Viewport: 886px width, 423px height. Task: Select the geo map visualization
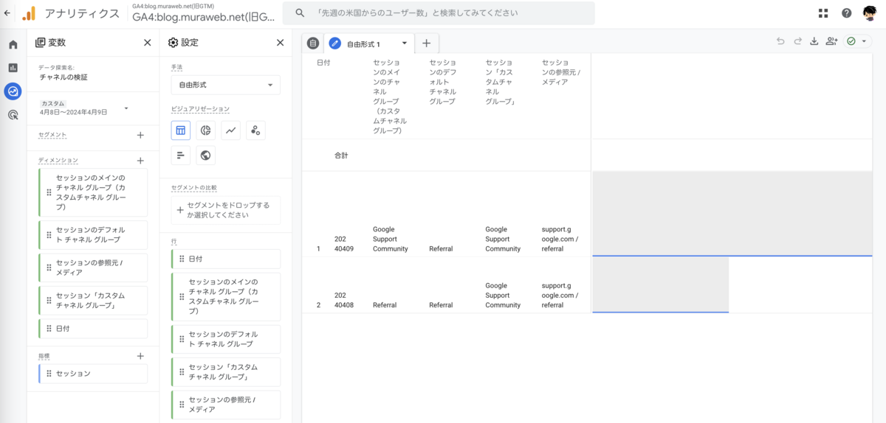(x=206, y=155)
